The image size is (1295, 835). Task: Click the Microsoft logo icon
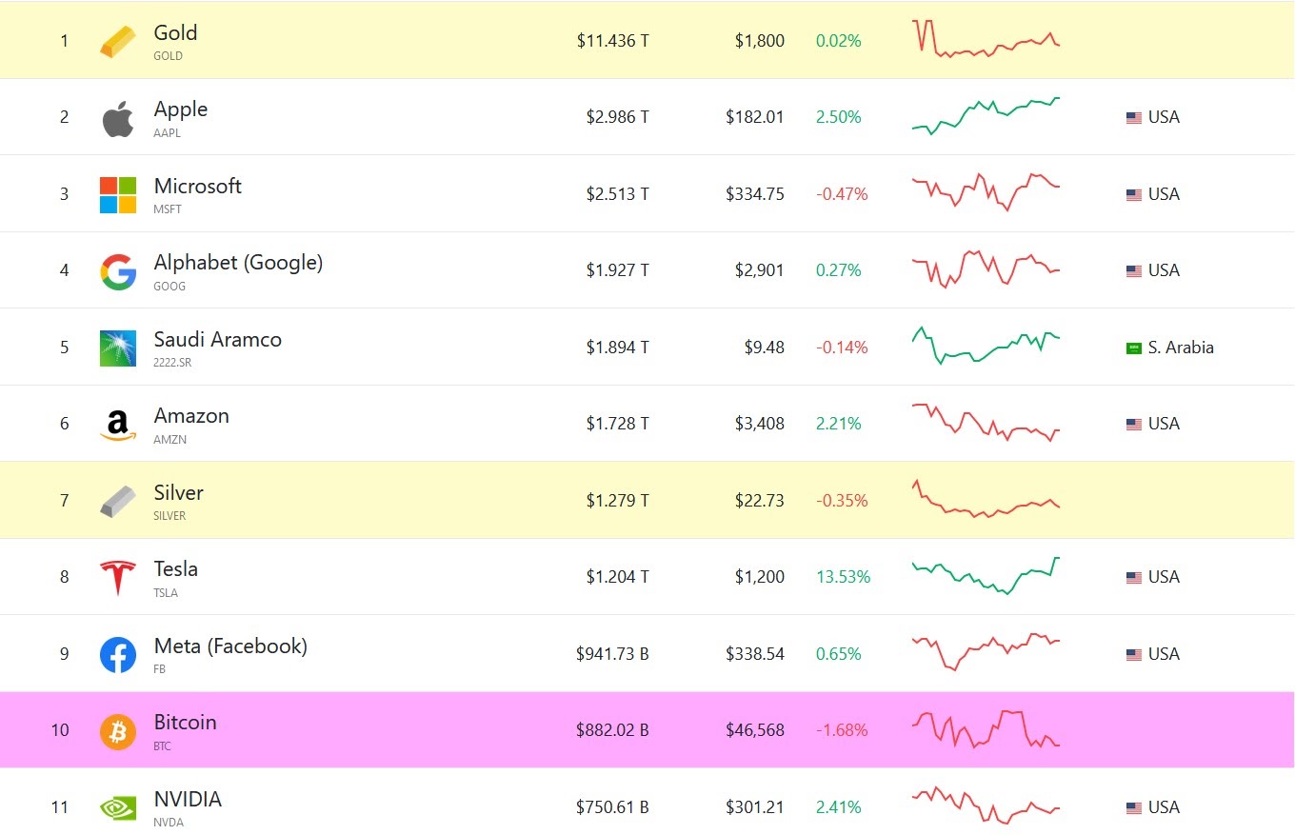(x=118, y=194)
